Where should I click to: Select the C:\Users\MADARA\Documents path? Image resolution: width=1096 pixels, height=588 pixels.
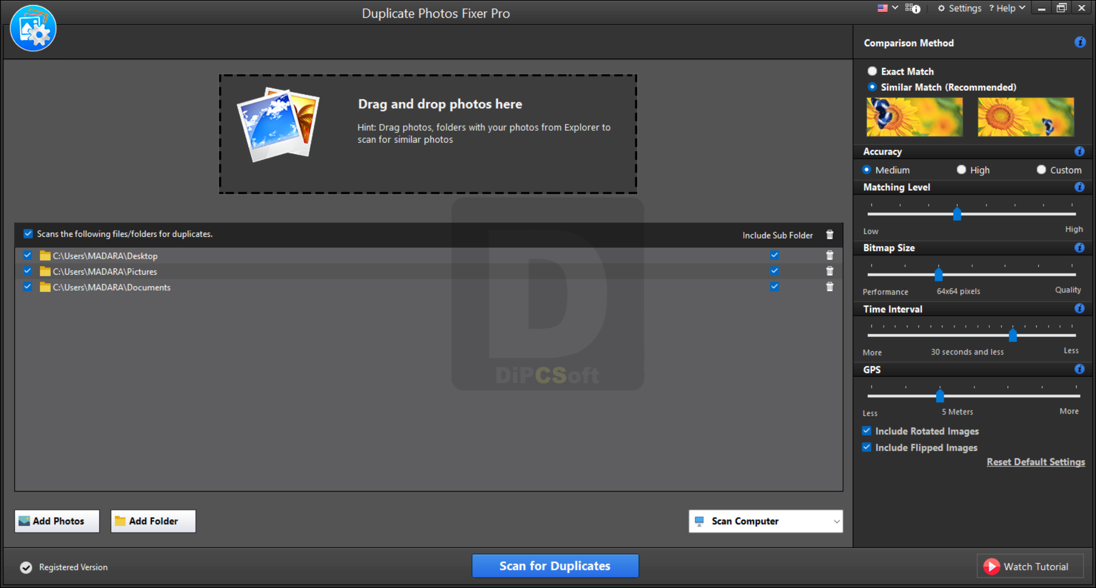tap(112, 287)
